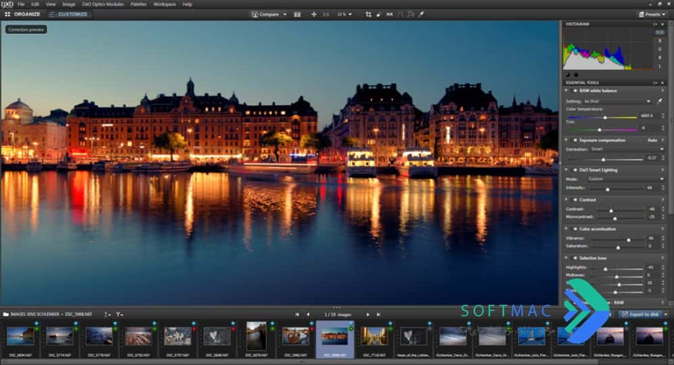Image resolution: width=674 pixels, height=365 pixels.
Task: Switch to the Customize tab
Action: [x=68, y=14]
